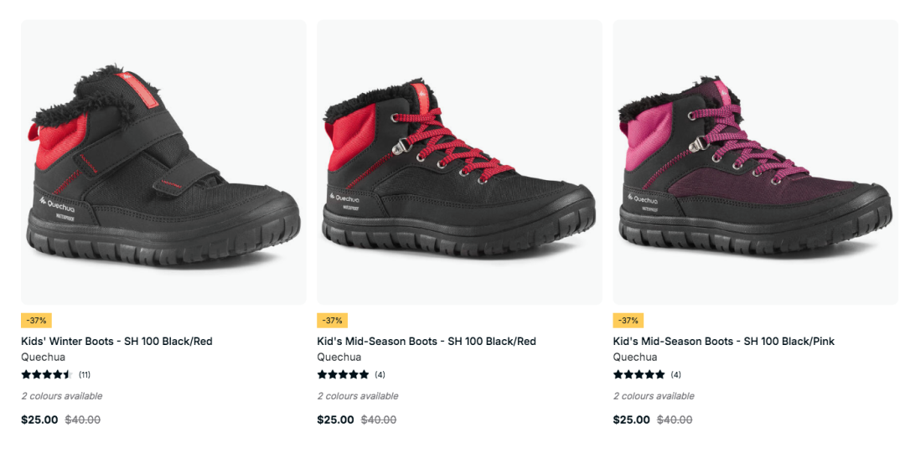This screenshot has width=905, height=453.
Task: Click the $25.00 price of Black/Pink boots
Action: coord(632,420)
